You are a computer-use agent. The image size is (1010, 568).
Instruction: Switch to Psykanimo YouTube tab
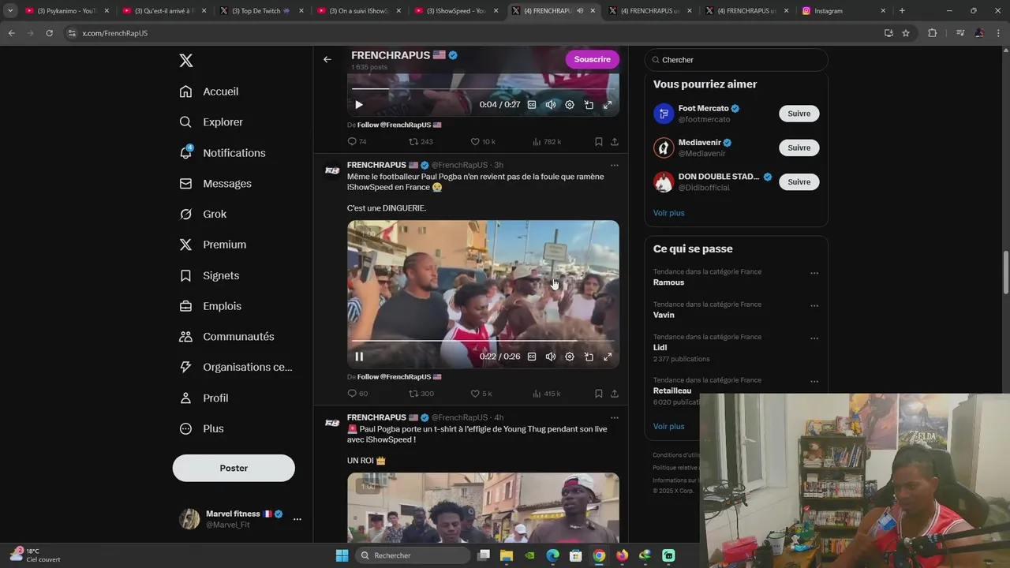66,11
